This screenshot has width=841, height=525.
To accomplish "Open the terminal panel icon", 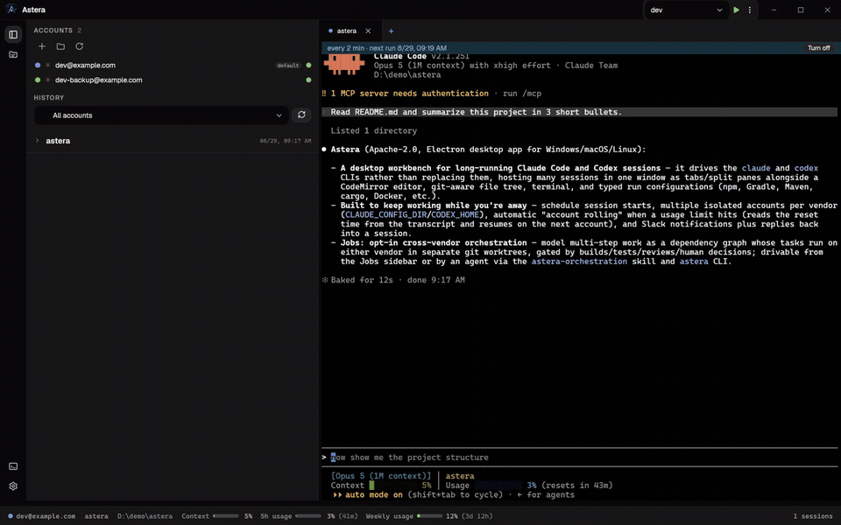I will [13, 466].
